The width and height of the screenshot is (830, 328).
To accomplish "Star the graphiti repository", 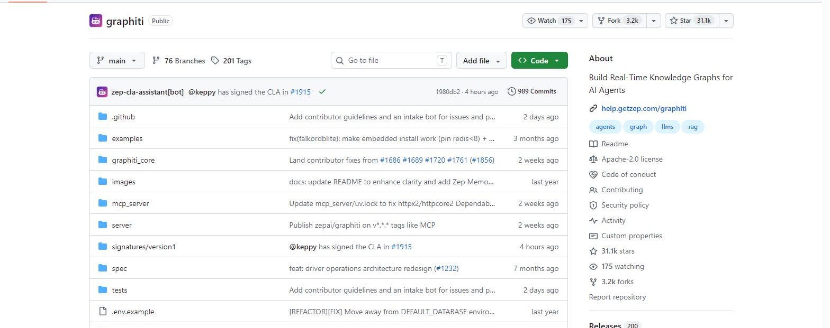I will (x=692, y=21).
